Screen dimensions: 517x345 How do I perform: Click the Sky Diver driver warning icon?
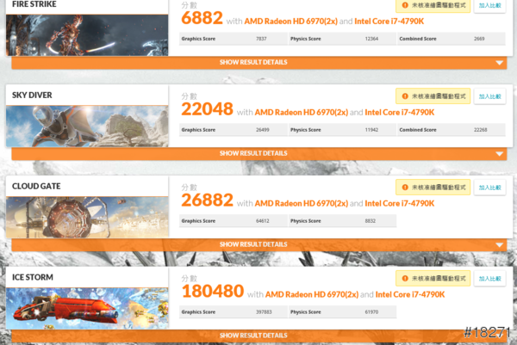tap(405, 96)
